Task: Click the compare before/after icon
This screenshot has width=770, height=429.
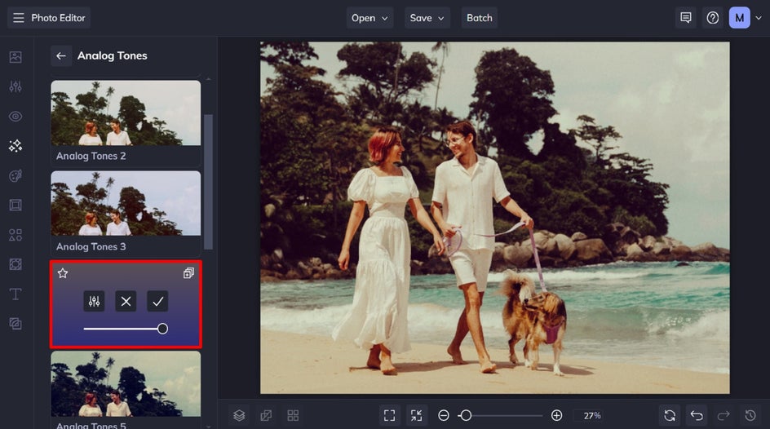Action: tap(266, 416)
